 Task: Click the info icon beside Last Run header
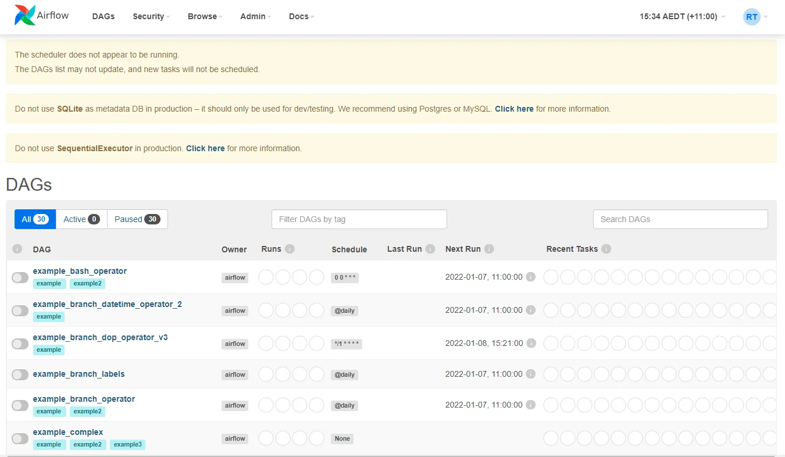[430, 249]
